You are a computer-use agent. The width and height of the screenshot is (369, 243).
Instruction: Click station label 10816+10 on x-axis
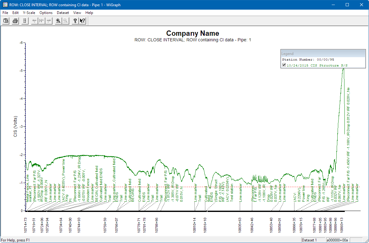pos(205,225)
